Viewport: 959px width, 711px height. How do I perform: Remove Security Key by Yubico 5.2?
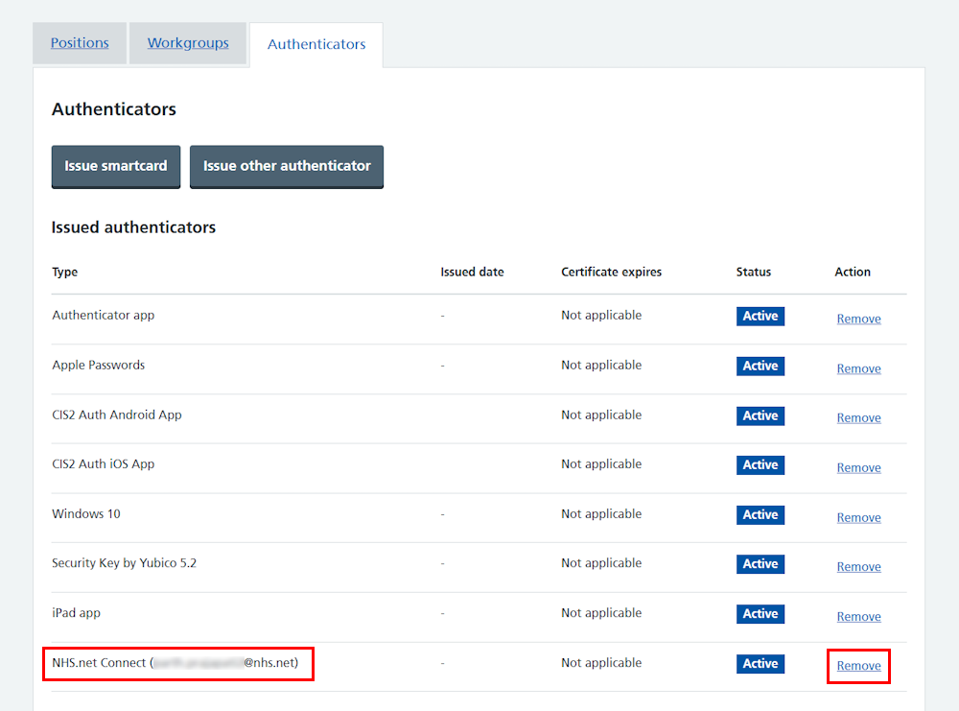pos(858,567)
